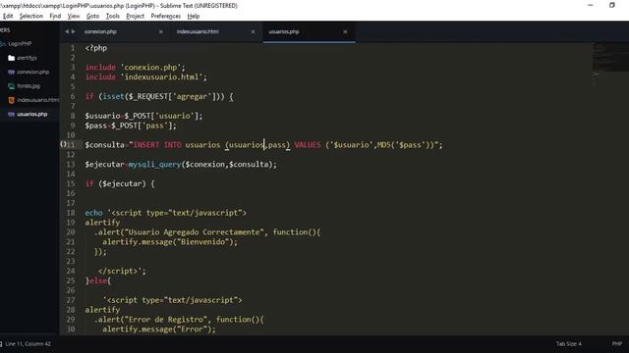Switch to the indexusuario.html tab
This screenshot has height=353, width=629.
tap(198, 31)
